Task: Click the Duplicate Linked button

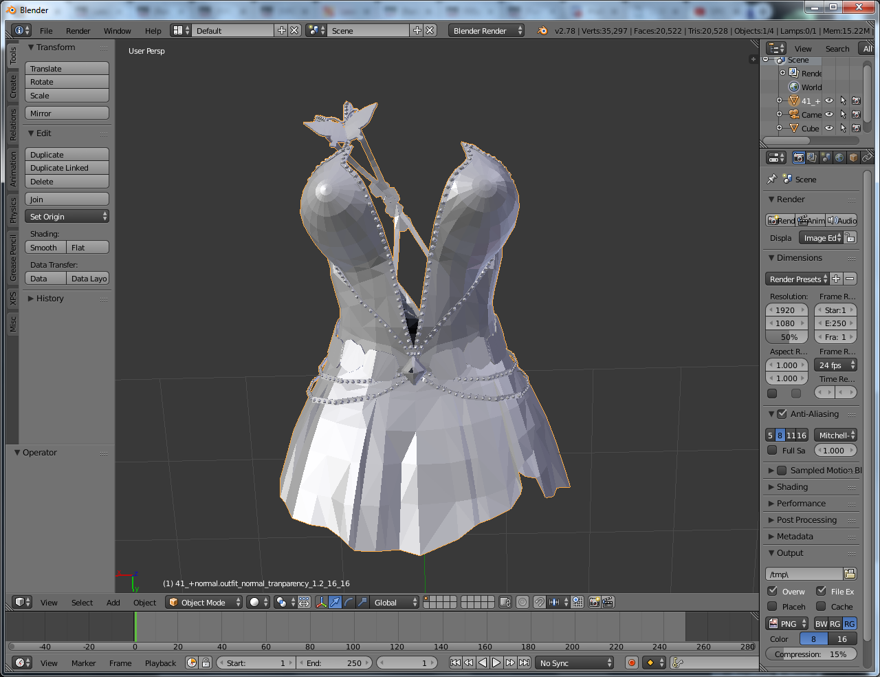Action: 67,168
